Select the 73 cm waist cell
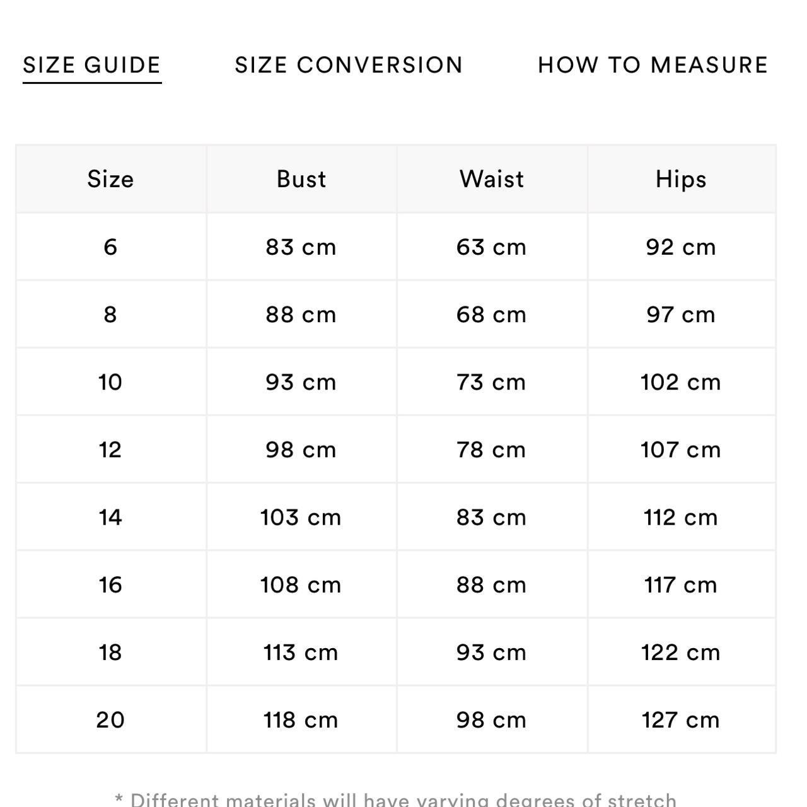The height and width of the screenshot is (807, 807). click(x=491, y=382)
